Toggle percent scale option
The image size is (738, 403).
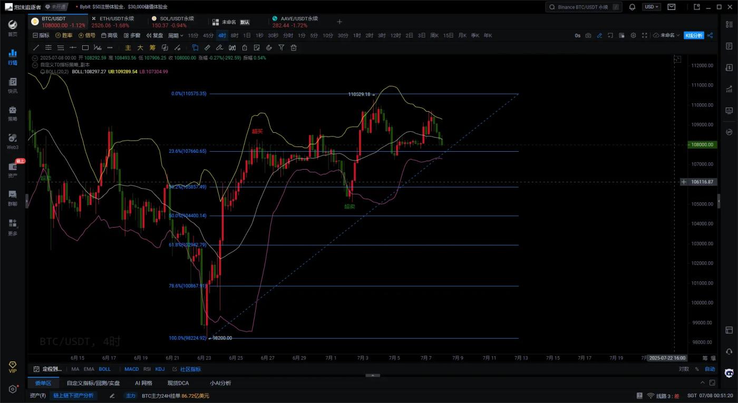click(697, 369)
